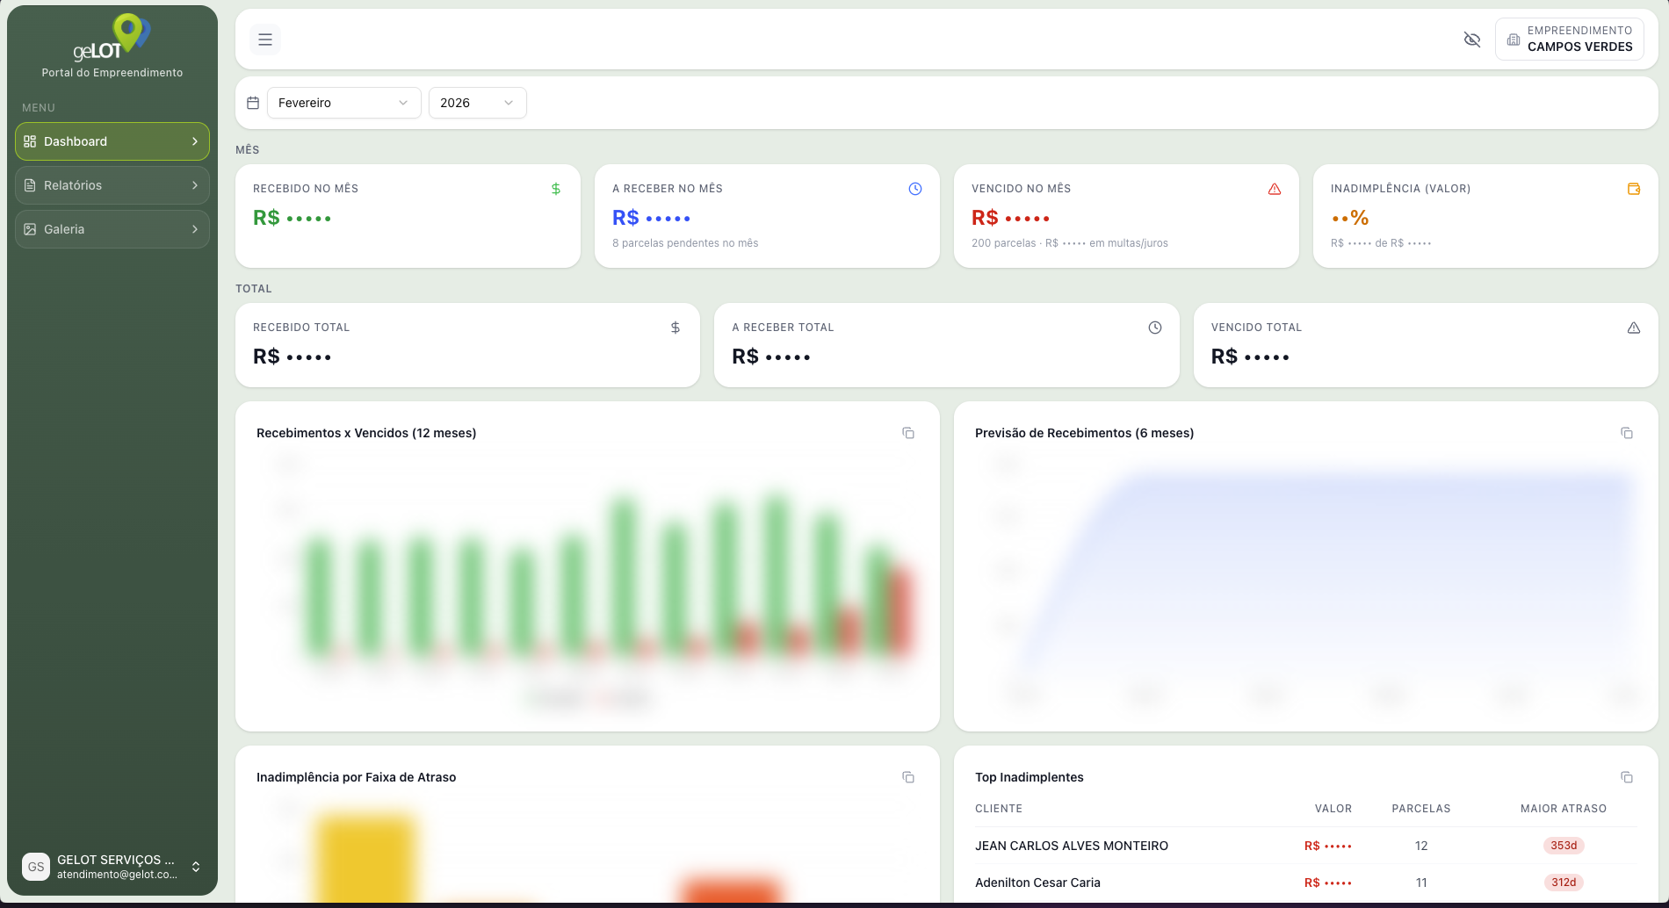The width and height of the screenshot is (1669, 908).
Task: Copy the Previsão de Recebimentos chart
Action: pyautogui.click(x=1627, y=433)
